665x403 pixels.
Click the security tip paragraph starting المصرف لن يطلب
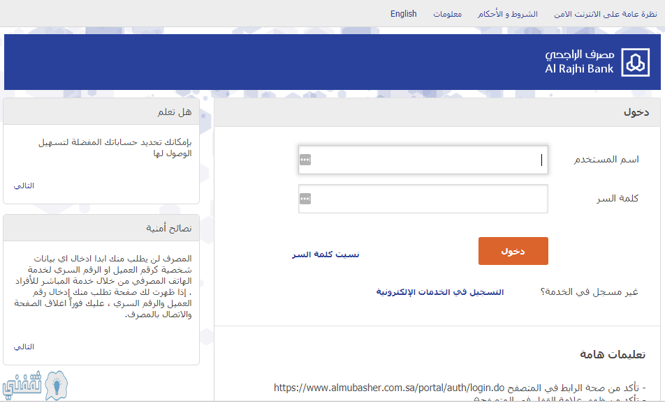point(103,287)
